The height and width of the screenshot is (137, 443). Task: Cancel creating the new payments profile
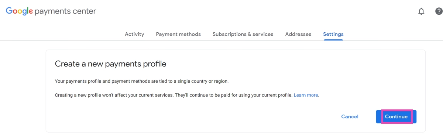point(350,117)
